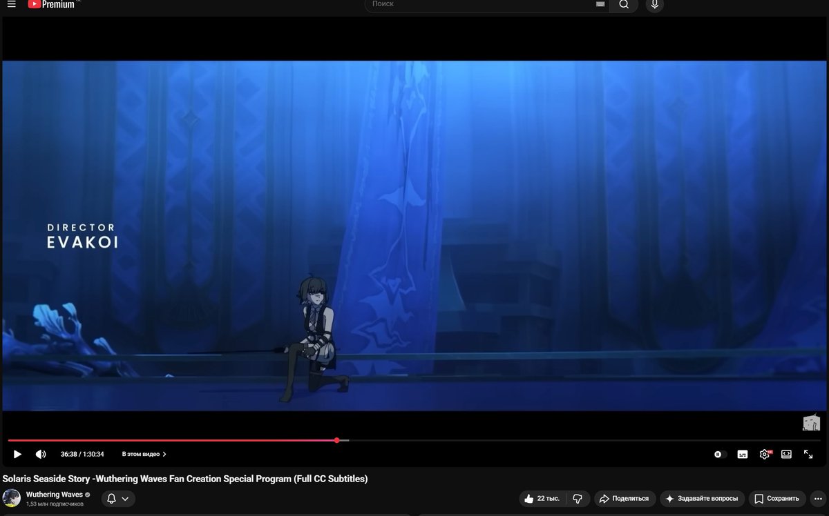The image size is (829, 516).
Task: Dislike the video with thumbs-down
Action: click(x=578, y=498)
